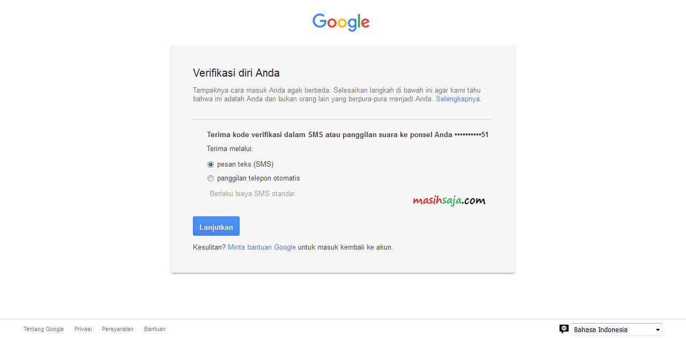Go to the Persyaratan footer link
The height and width of the screenshot is (338, 686).
[x=117, y=329]
